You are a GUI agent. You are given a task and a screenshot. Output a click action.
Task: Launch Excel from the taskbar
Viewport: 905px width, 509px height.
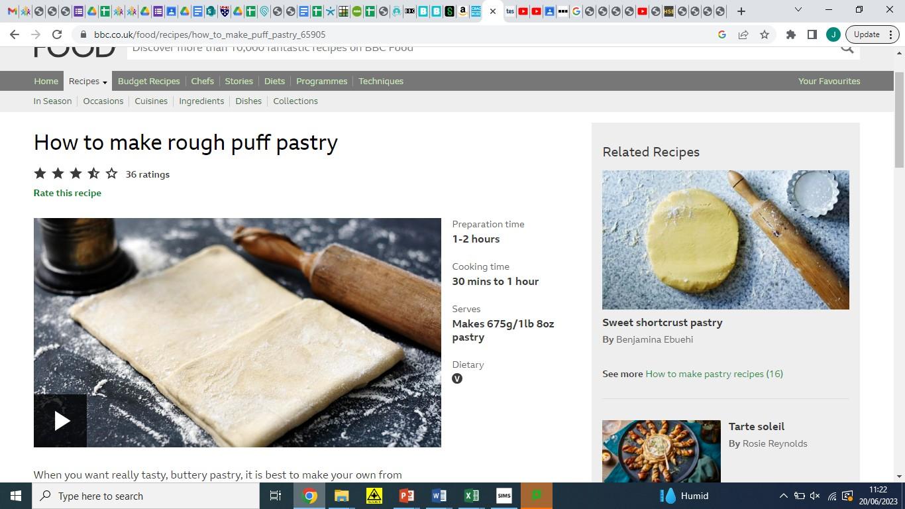[471, 496]
